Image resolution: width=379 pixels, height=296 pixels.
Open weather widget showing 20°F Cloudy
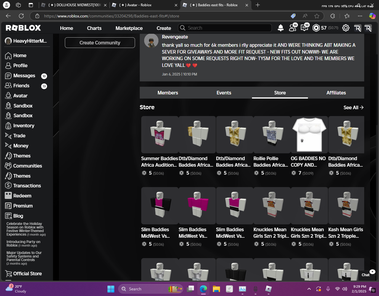(16, 289)
